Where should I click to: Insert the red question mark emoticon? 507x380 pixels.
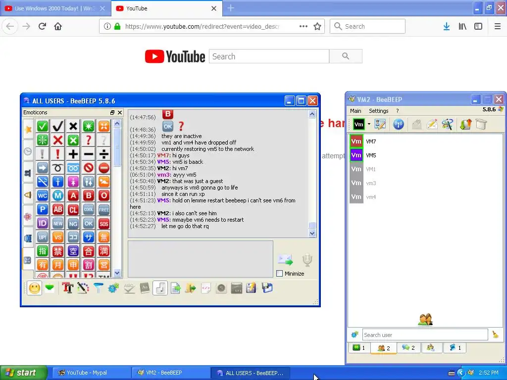[x=89, y=140]
